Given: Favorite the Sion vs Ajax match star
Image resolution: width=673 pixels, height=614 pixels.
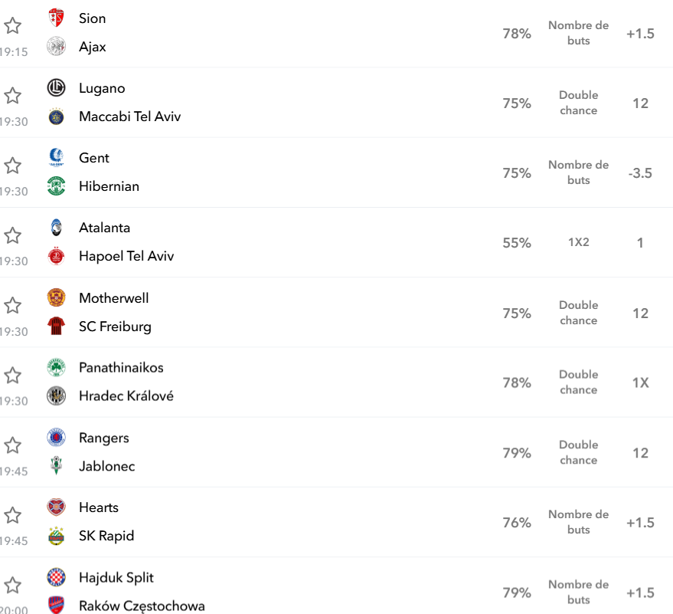Looking at the screenshot, I should 12,26.
